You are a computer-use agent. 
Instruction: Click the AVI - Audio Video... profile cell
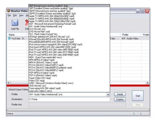click(x=131, y=38)
